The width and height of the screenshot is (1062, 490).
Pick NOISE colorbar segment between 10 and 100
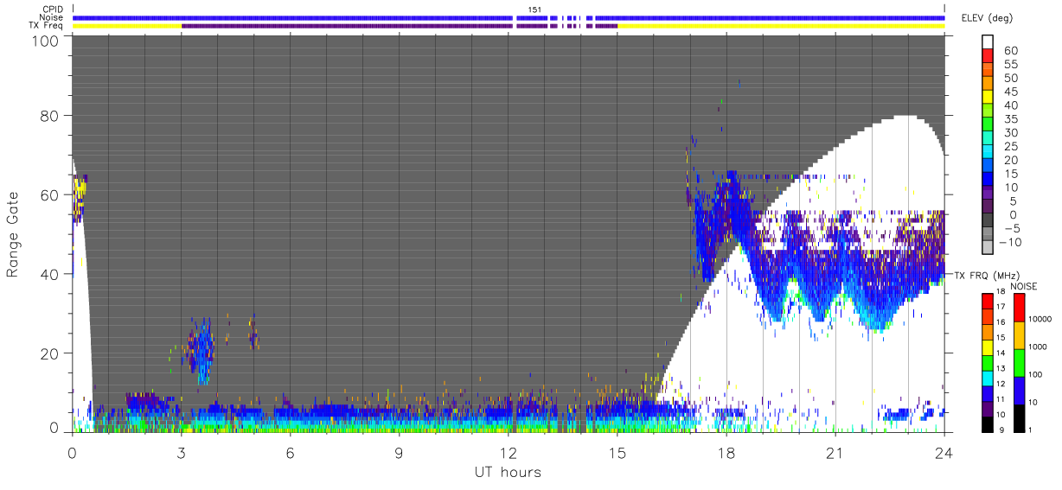1019,391
